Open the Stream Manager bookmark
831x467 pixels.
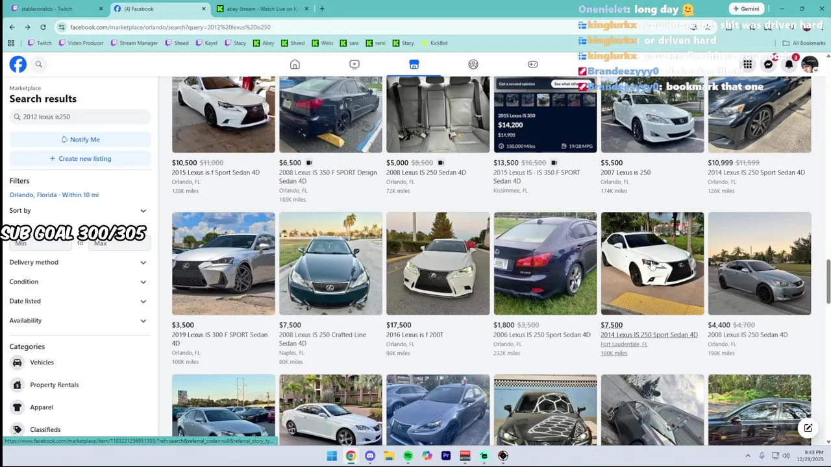pos(134,43)
